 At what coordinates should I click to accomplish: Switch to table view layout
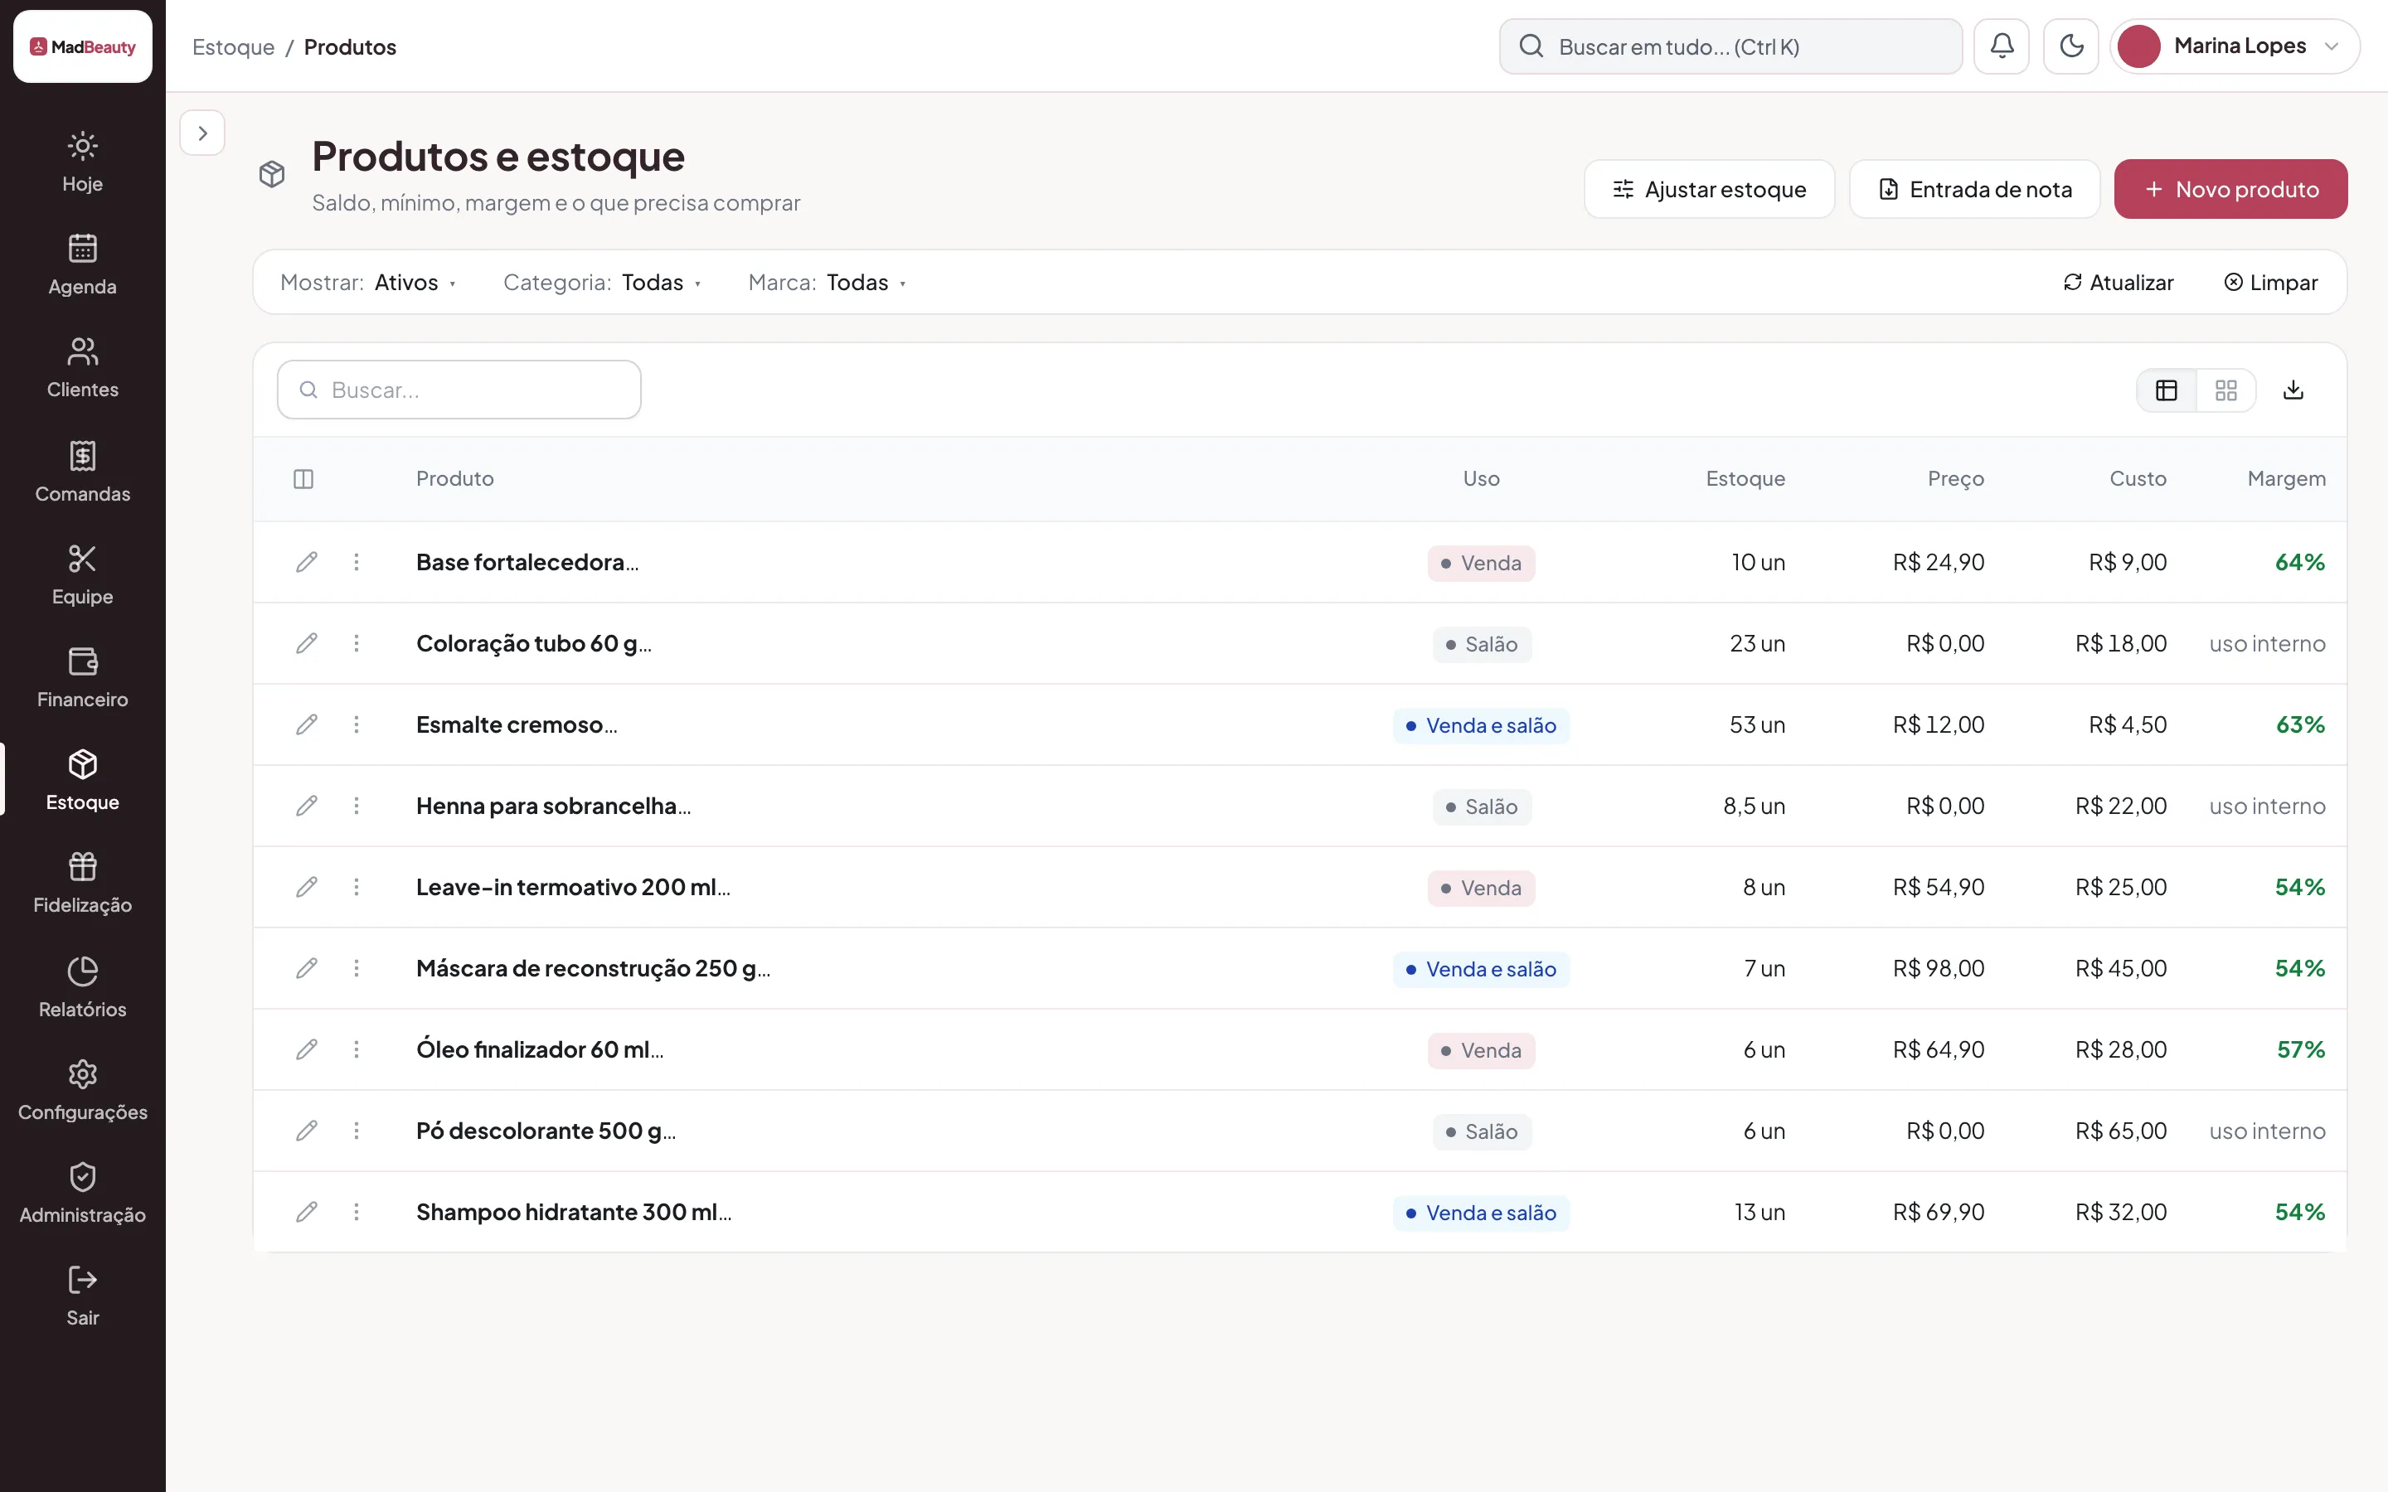click(2166, 390)
